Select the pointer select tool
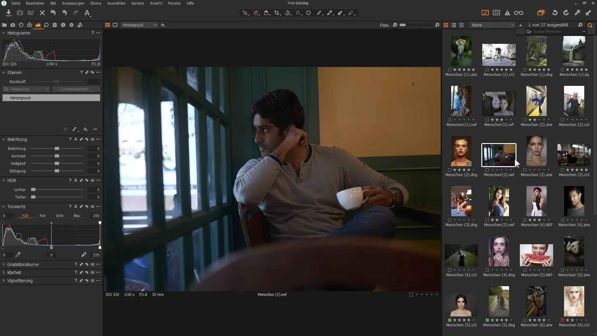597x336 pixels. point(246,13)
